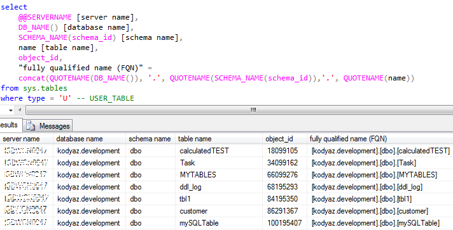Click the 'concat' function in the query
The width and height of the screenshot is (453, 230).
click(32, 78)
